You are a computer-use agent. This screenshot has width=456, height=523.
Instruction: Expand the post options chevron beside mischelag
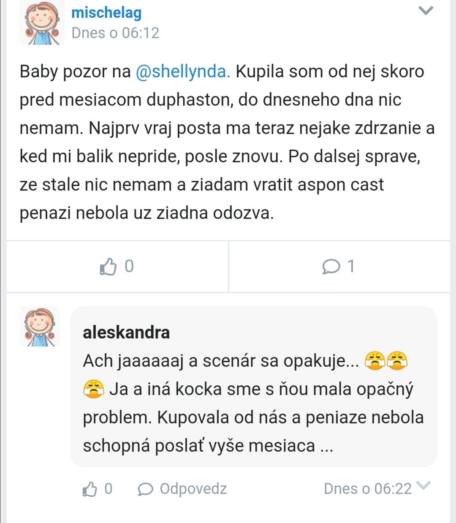(426, 11)
